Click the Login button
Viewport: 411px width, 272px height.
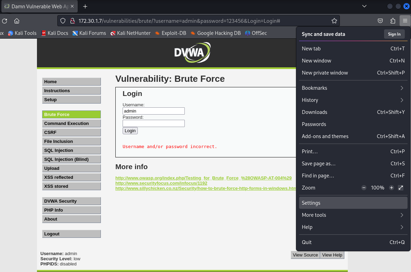[x=130, y=130]
